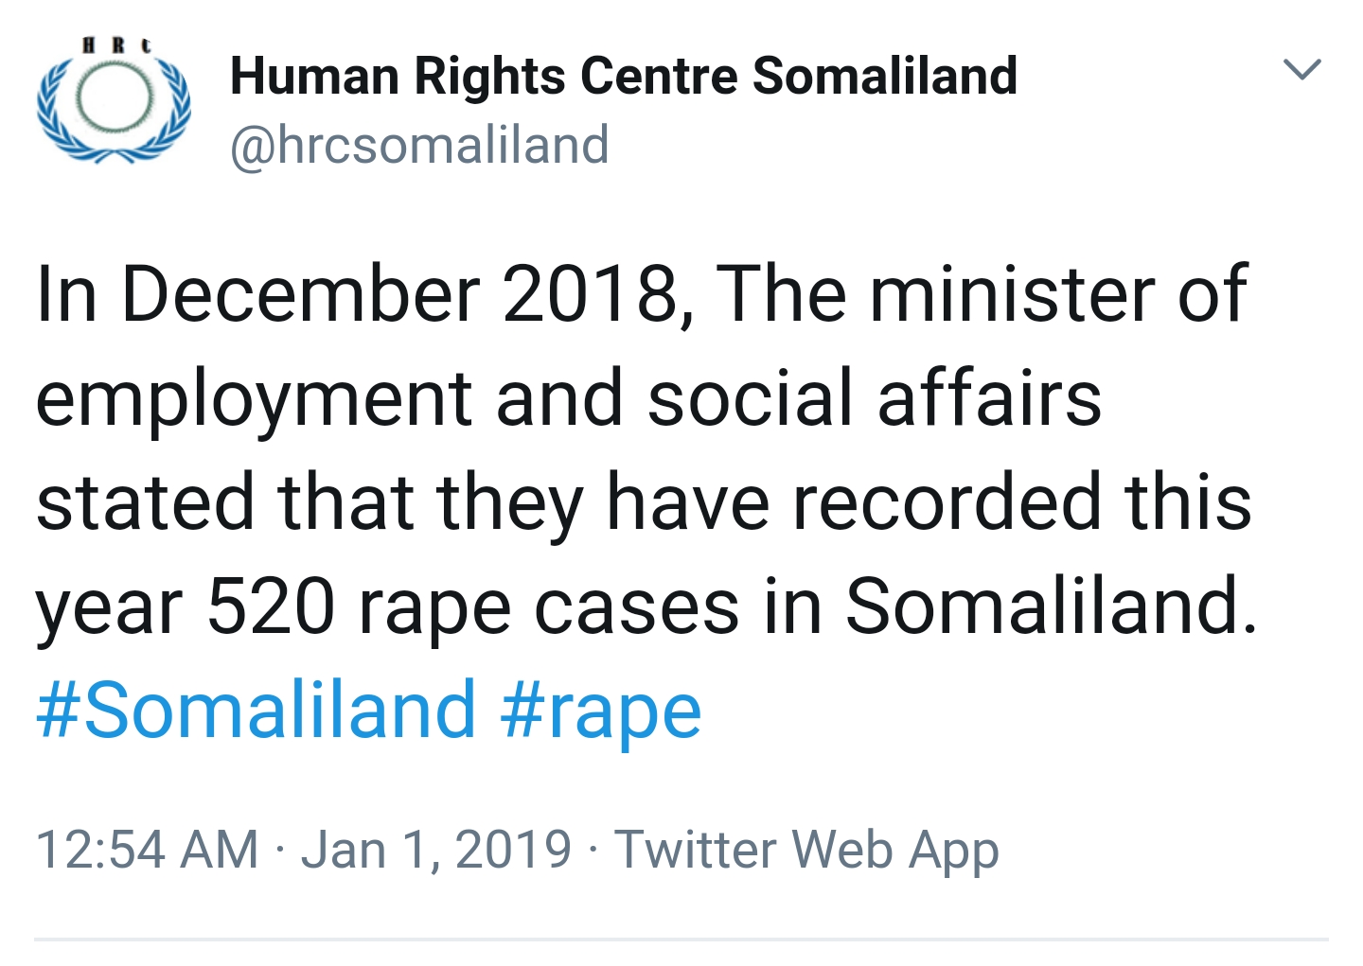
Task: Click the white circle inside the avatar wreath
Action: (115, 98)
